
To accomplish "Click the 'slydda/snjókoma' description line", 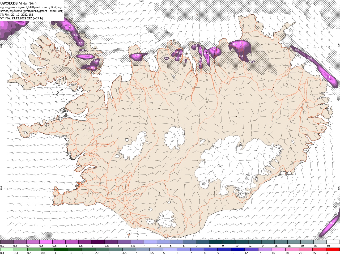I will [32, 11].
